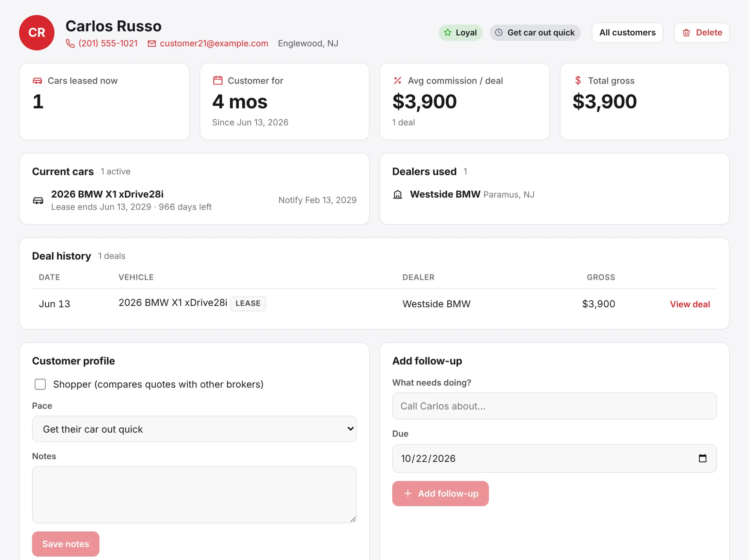Click the plus icon on Add follow-up
749x560 pixels.
click(x=408, y=493)
